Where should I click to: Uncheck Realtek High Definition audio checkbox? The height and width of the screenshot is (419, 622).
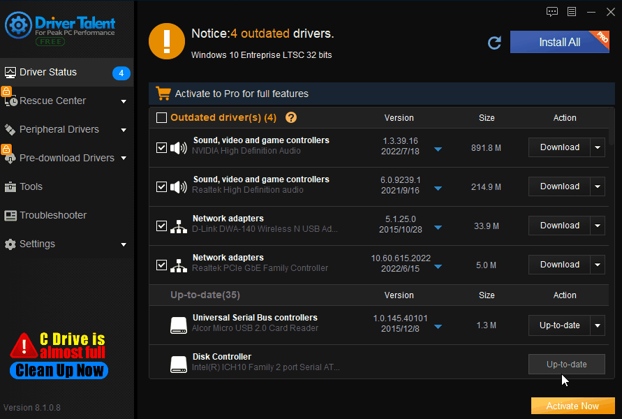coord(161,186)
